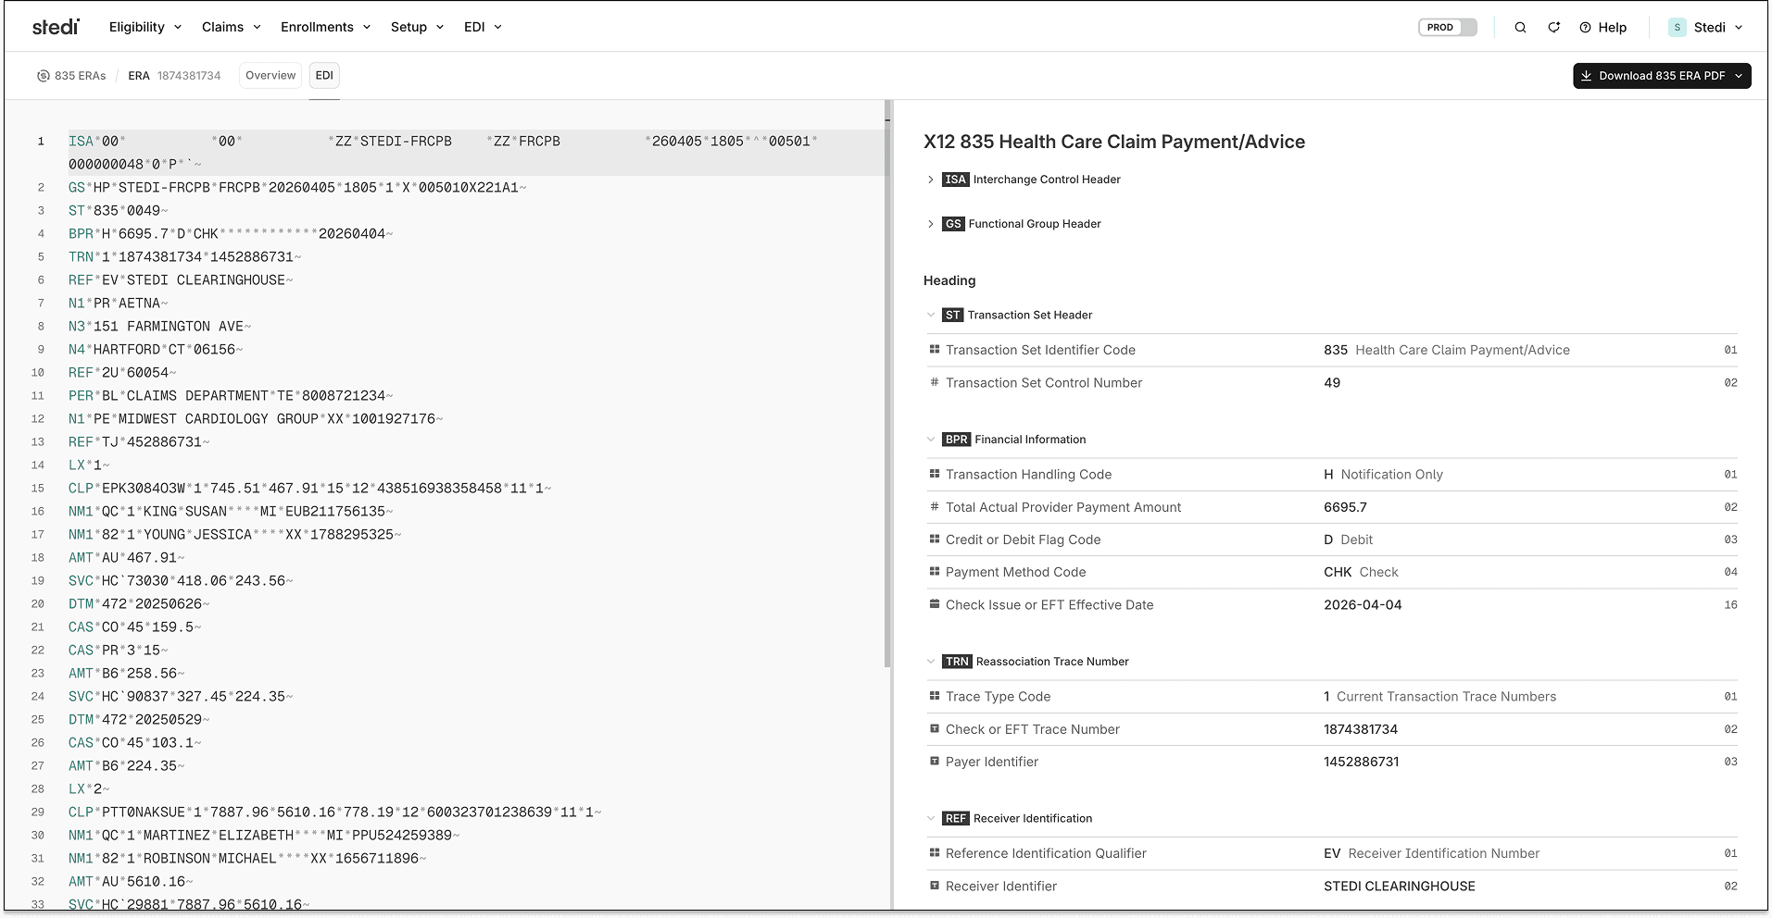Click the ST segment badge
The width and height of the screenshot is (1772, 918).
952,315
